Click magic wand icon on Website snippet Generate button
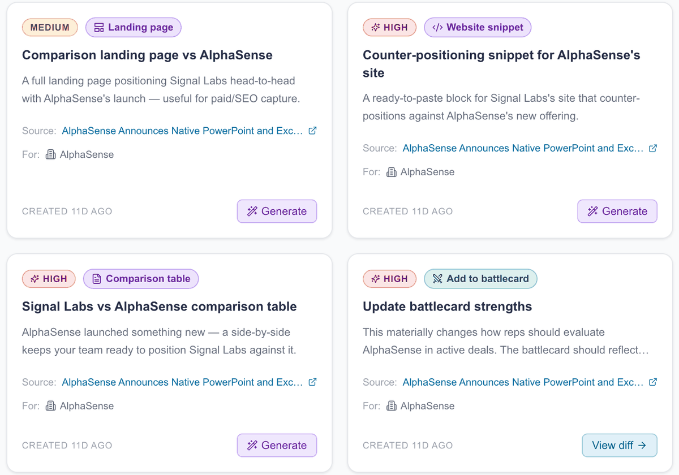This screenshot has height=475, width=679. click(x=593, y=211)
